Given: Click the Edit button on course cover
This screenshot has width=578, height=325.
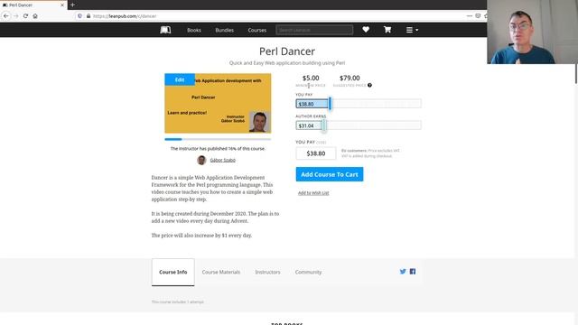Looking at the screenshot, I should click(x=180, y=79).
